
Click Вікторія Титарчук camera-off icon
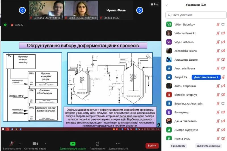(x=223, y=95)
